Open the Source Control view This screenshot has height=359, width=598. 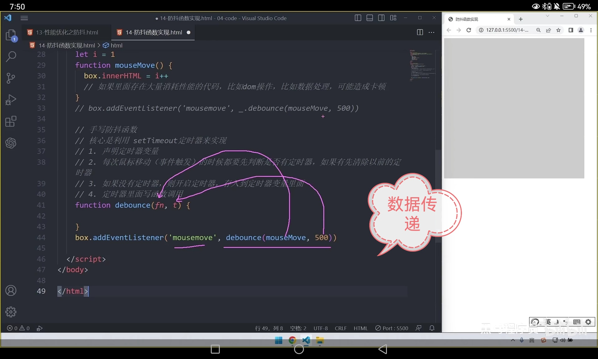tap(11, 78)
